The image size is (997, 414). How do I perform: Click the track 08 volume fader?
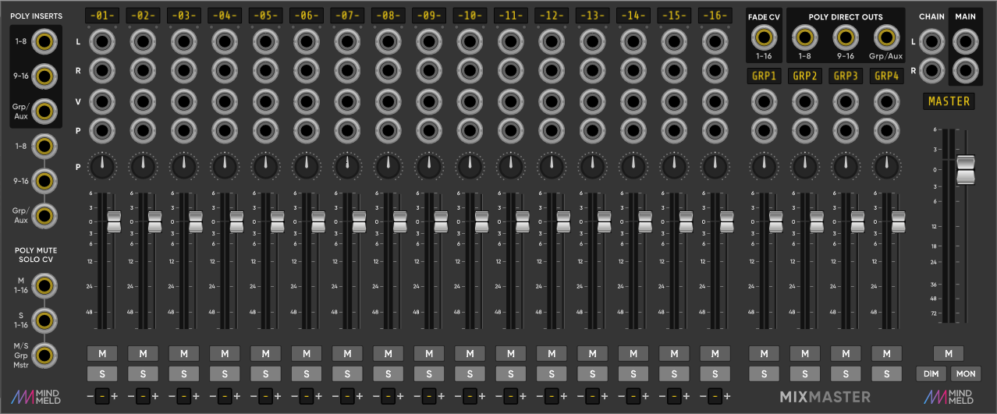click(x=400, y=221)
